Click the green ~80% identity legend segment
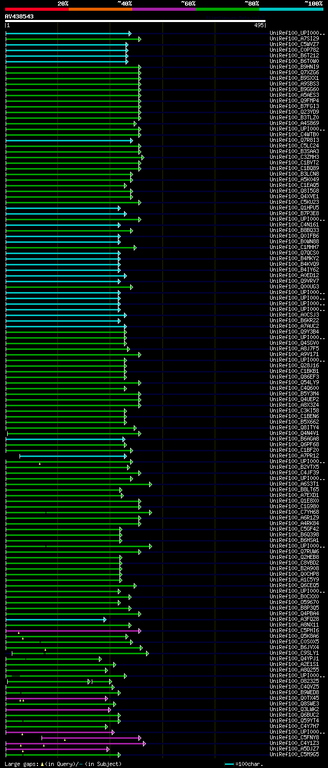 click(228, 9)
